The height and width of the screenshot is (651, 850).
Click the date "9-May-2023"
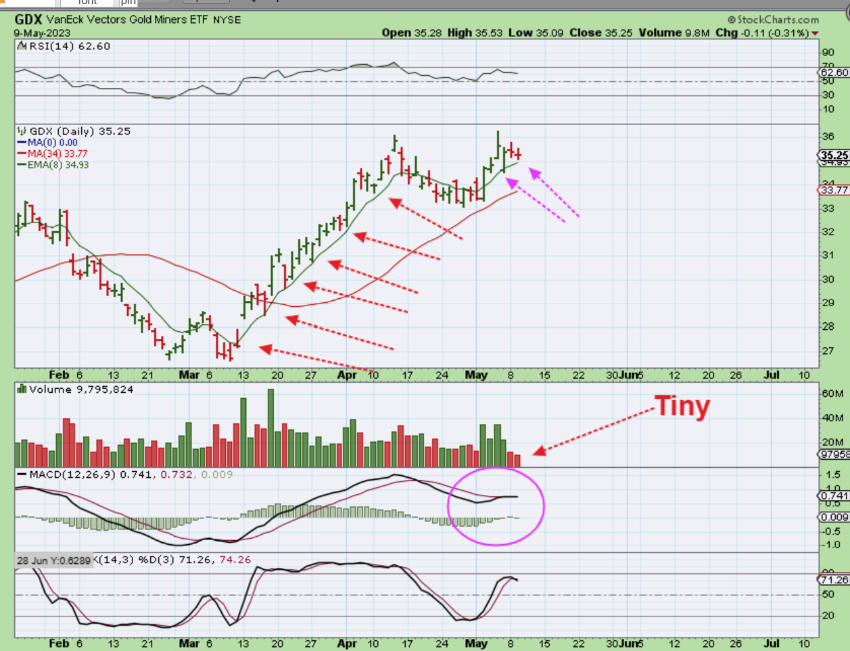click(x=43, y=32)
